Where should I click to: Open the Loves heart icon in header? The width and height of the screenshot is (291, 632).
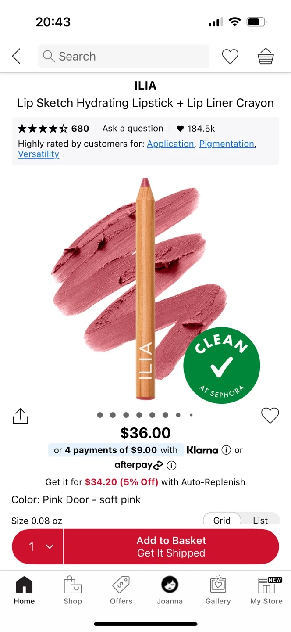(230, 56)
